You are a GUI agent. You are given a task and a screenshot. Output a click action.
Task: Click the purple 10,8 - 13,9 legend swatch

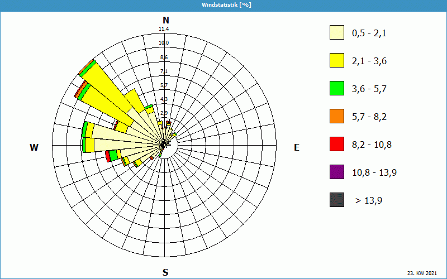pyautogui.click(x=337, y=172)
